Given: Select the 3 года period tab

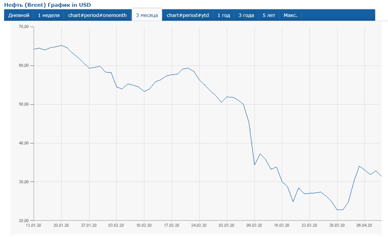Looking at the screenshot, I should [x=246, y=15].
